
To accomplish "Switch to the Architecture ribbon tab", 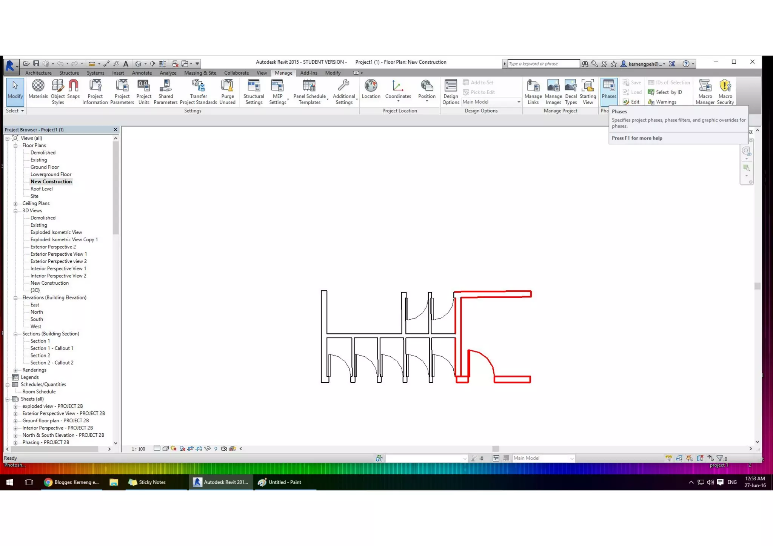I will click(x=38, y=73).
